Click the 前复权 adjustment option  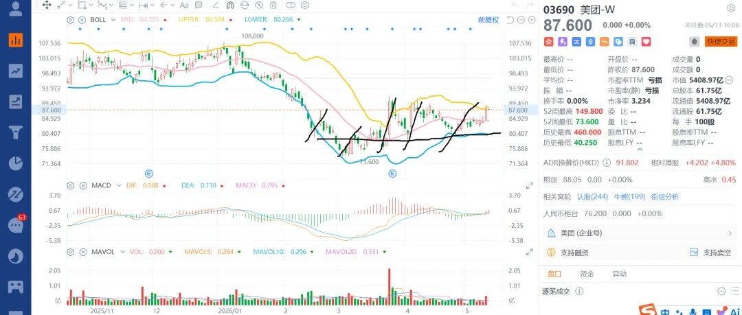pos(488,20)
